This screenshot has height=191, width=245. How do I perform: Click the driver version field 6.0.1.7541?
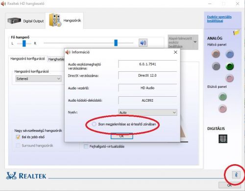tap(147, 64)
